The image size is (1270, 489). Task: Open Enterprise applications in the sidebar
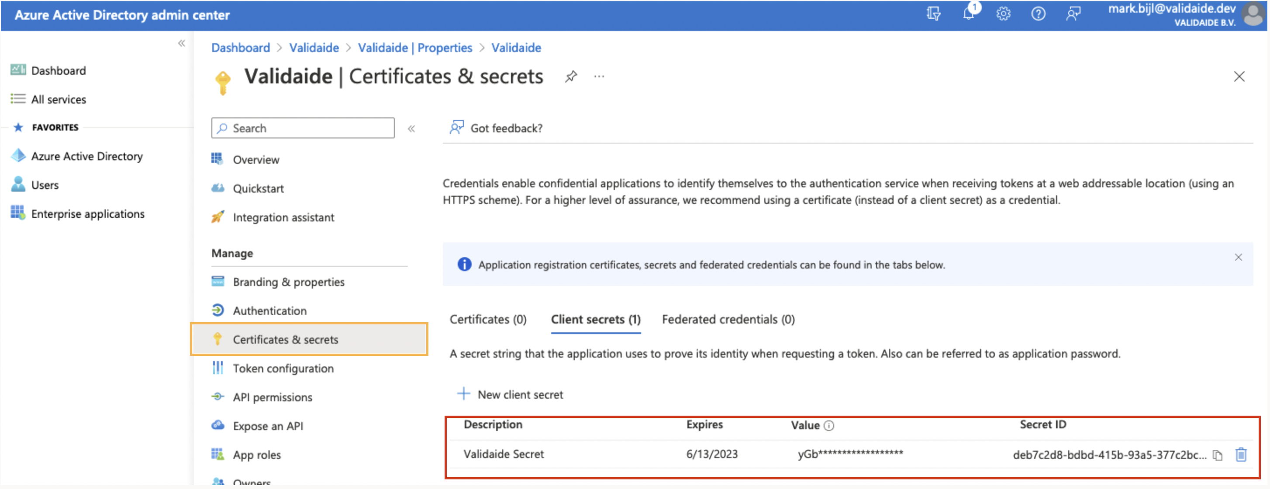88,214
